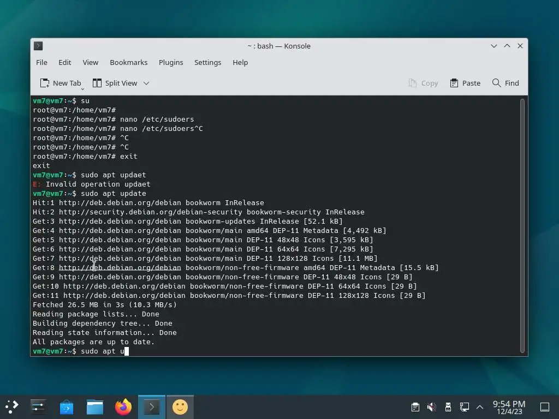Click the terminal vertical scrollbar

point(522,225)
